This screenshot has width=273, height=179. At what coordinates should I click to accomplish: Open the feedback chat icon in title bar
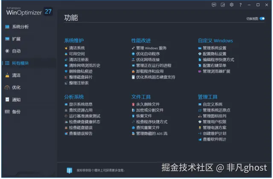click(x=214, y=5)
